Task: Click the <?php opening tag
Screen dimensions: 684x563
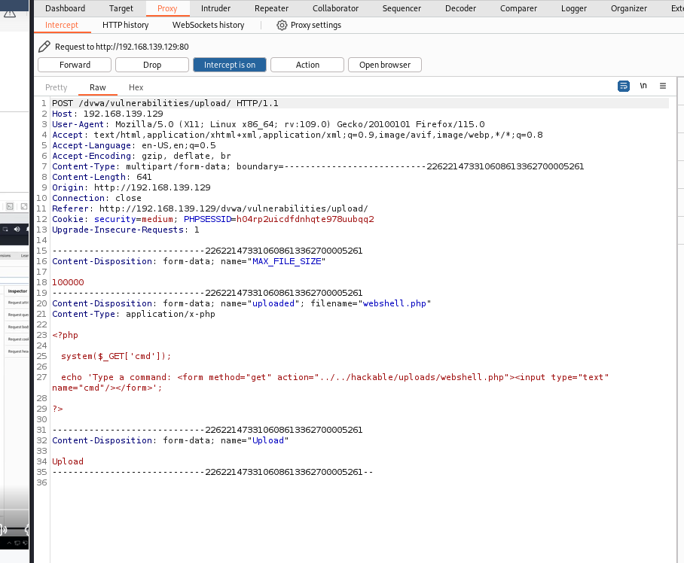Action: (x=65, y=335)
